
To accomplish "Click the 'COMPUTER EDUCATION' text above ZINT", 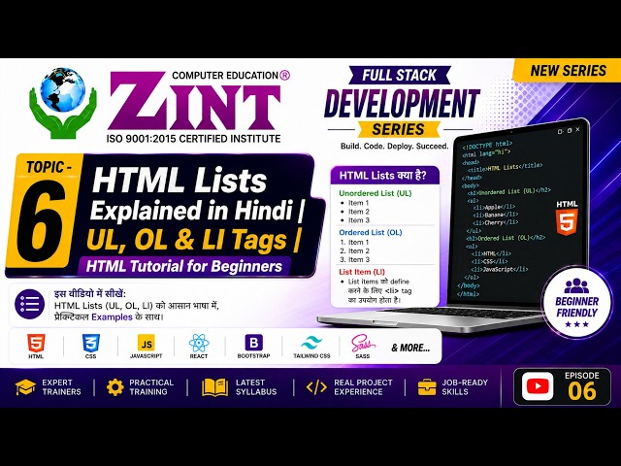I will (225, 76).
